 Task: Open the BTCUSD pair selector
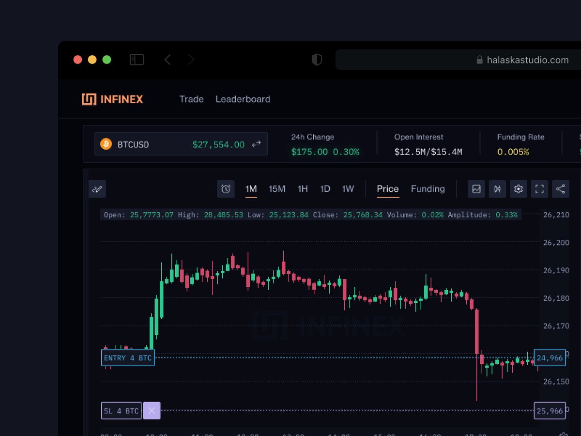click(181, 144)
